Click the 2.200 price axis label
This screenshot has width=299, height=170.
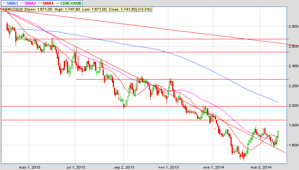click(x=293, y=86)
